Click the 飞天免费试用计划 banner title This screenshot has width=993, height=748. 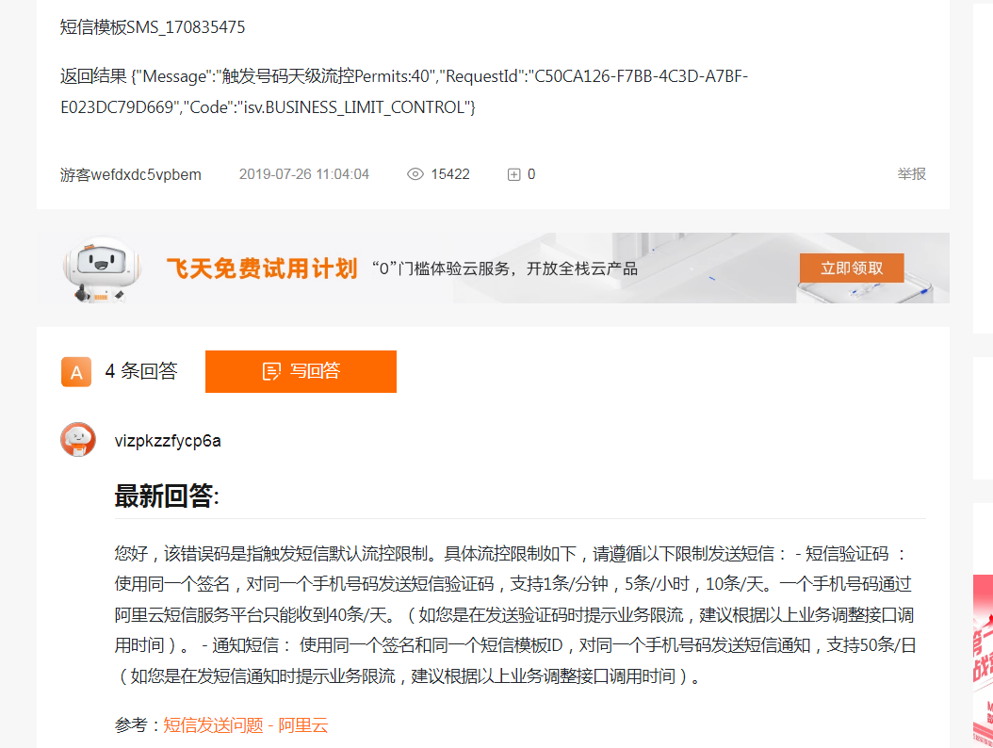[x=262, y=268]
